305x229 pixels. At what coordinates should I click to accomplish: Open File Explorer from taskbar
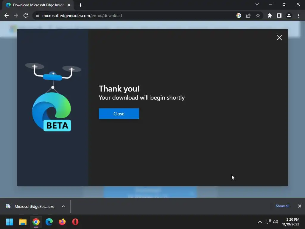point(23,222)
